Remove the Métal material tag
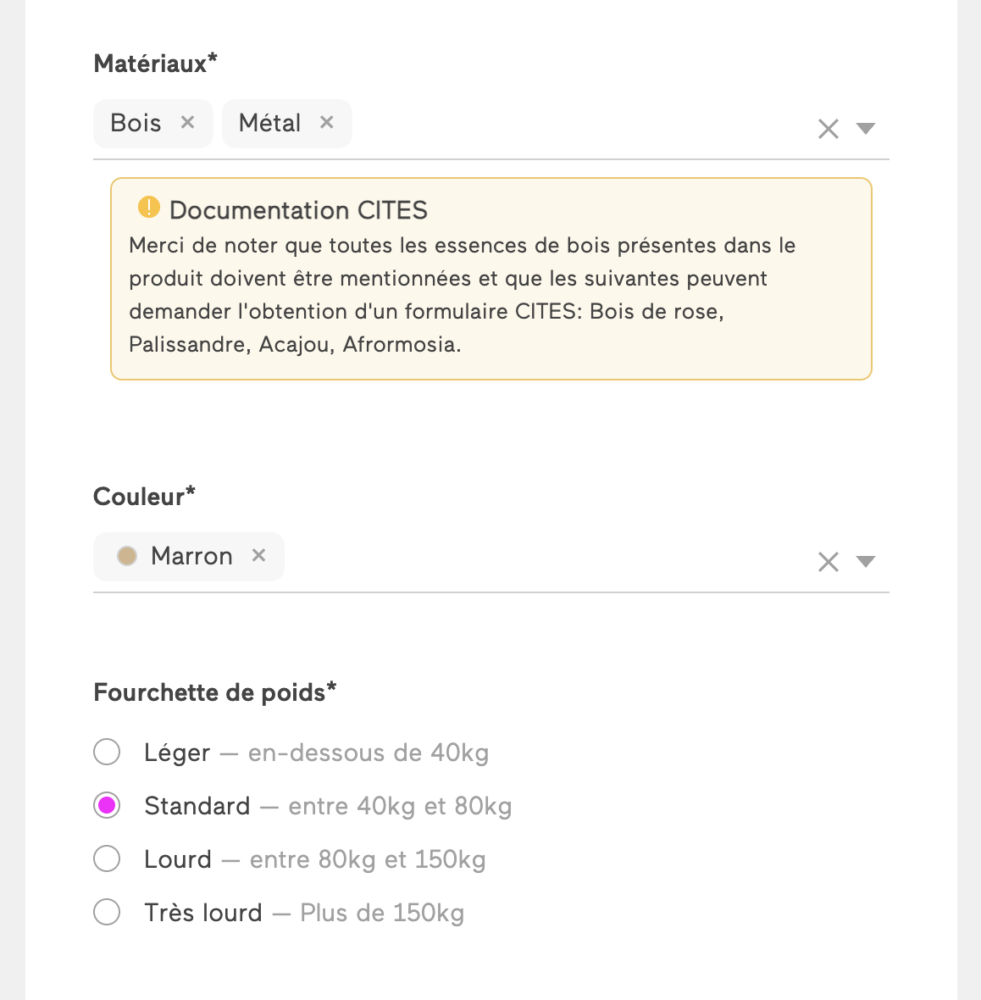 coord(326,122)
